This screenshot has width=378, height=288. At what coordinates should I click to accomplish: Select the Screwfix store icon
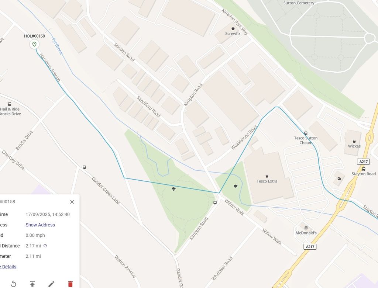[233, 29]
